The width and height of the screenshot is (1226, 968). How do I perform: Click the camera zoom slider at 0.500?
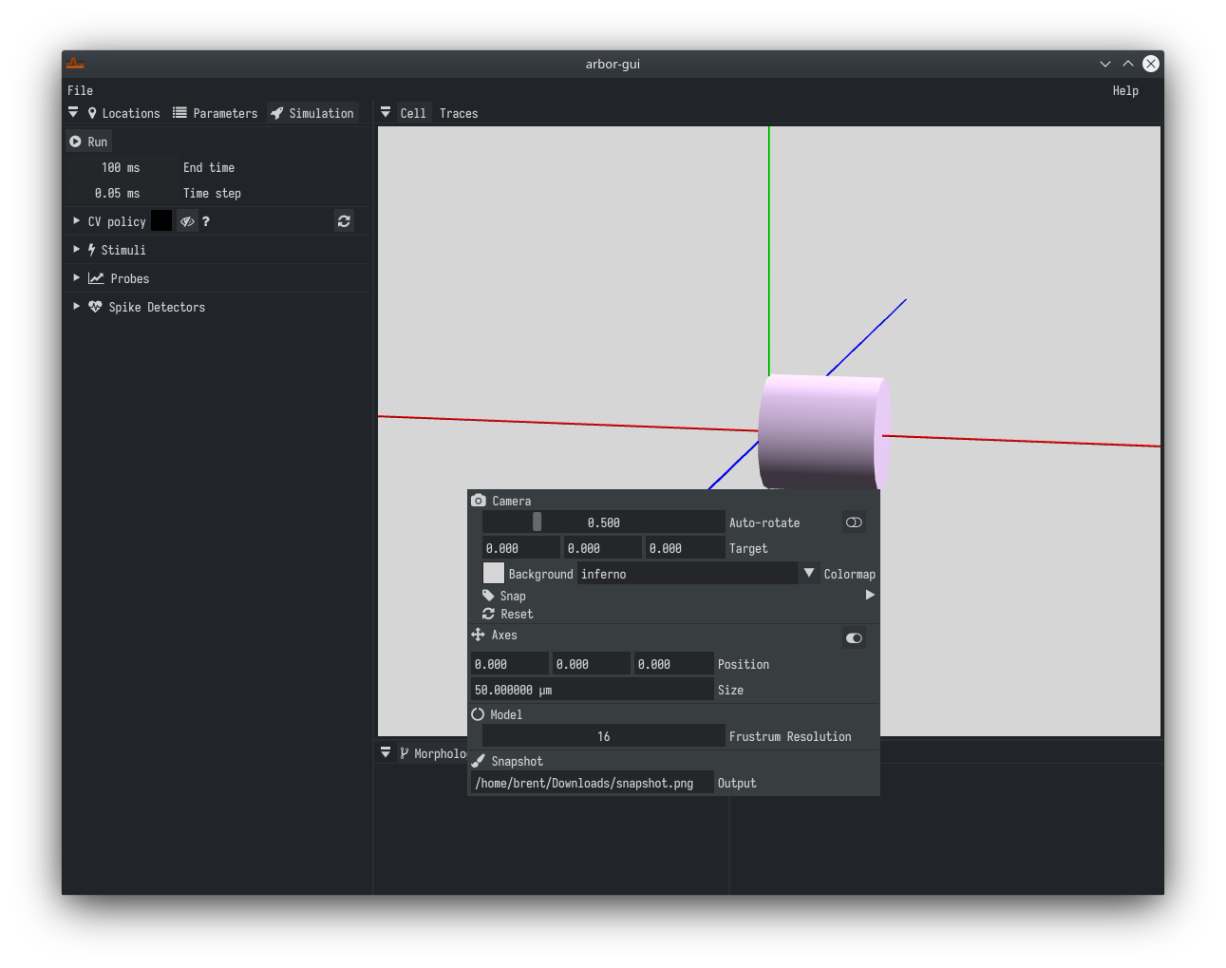604,522
